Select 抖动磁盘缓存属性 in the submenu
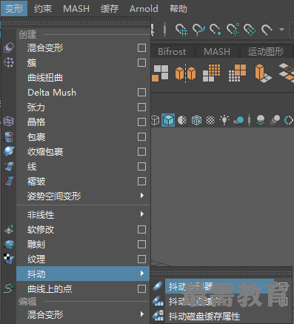Image resolution: width=294 pixels, height=324 pixels. (x=204, y=317)
